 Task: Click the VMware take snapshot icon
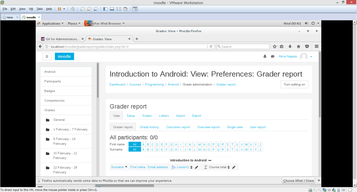(x=82, y=9)
